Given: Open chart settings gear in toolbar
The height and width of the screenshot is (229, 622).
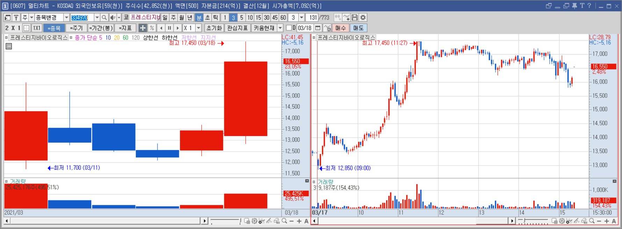Looking at the screenshot, I should pyautogui.click(x=363, y=17).
